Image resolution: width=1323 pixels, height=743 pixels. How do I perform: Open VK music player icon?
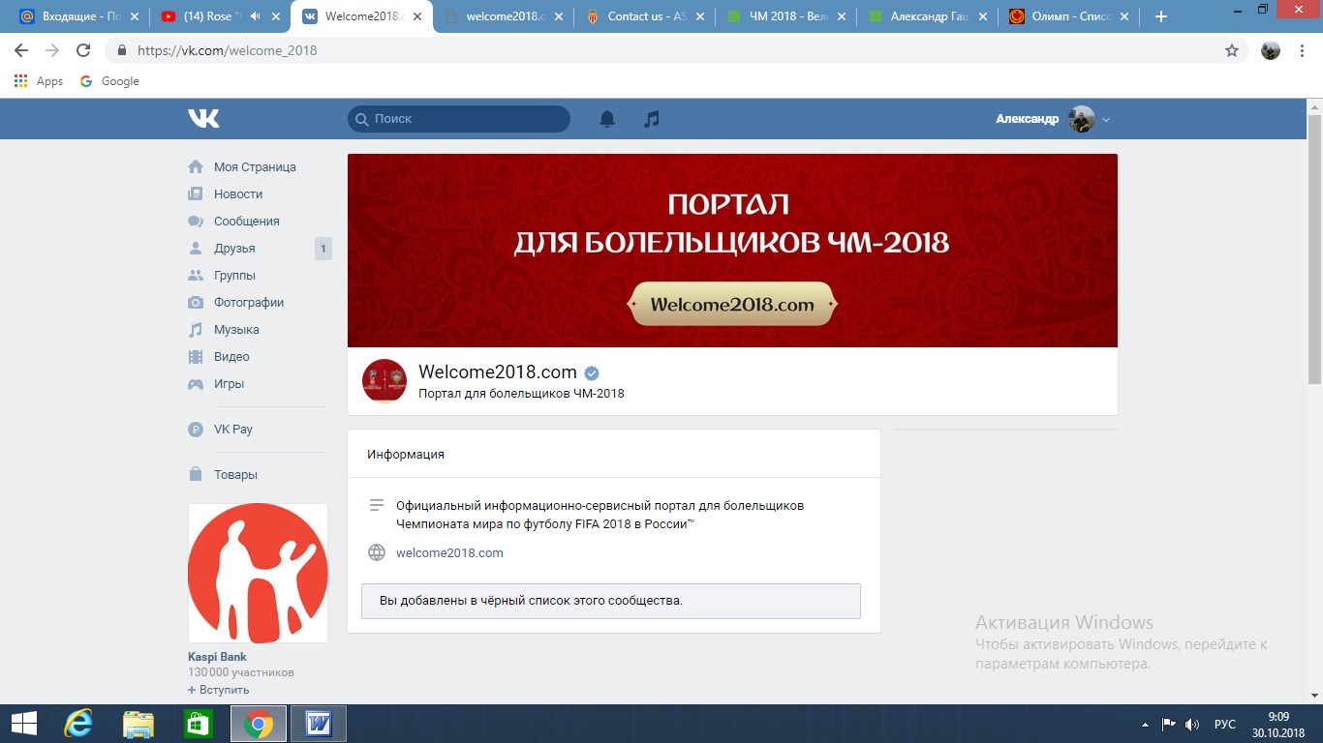click(x=652, y=119)
